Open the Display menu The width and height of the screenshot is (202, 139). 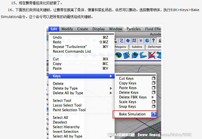tap(99, 29)
